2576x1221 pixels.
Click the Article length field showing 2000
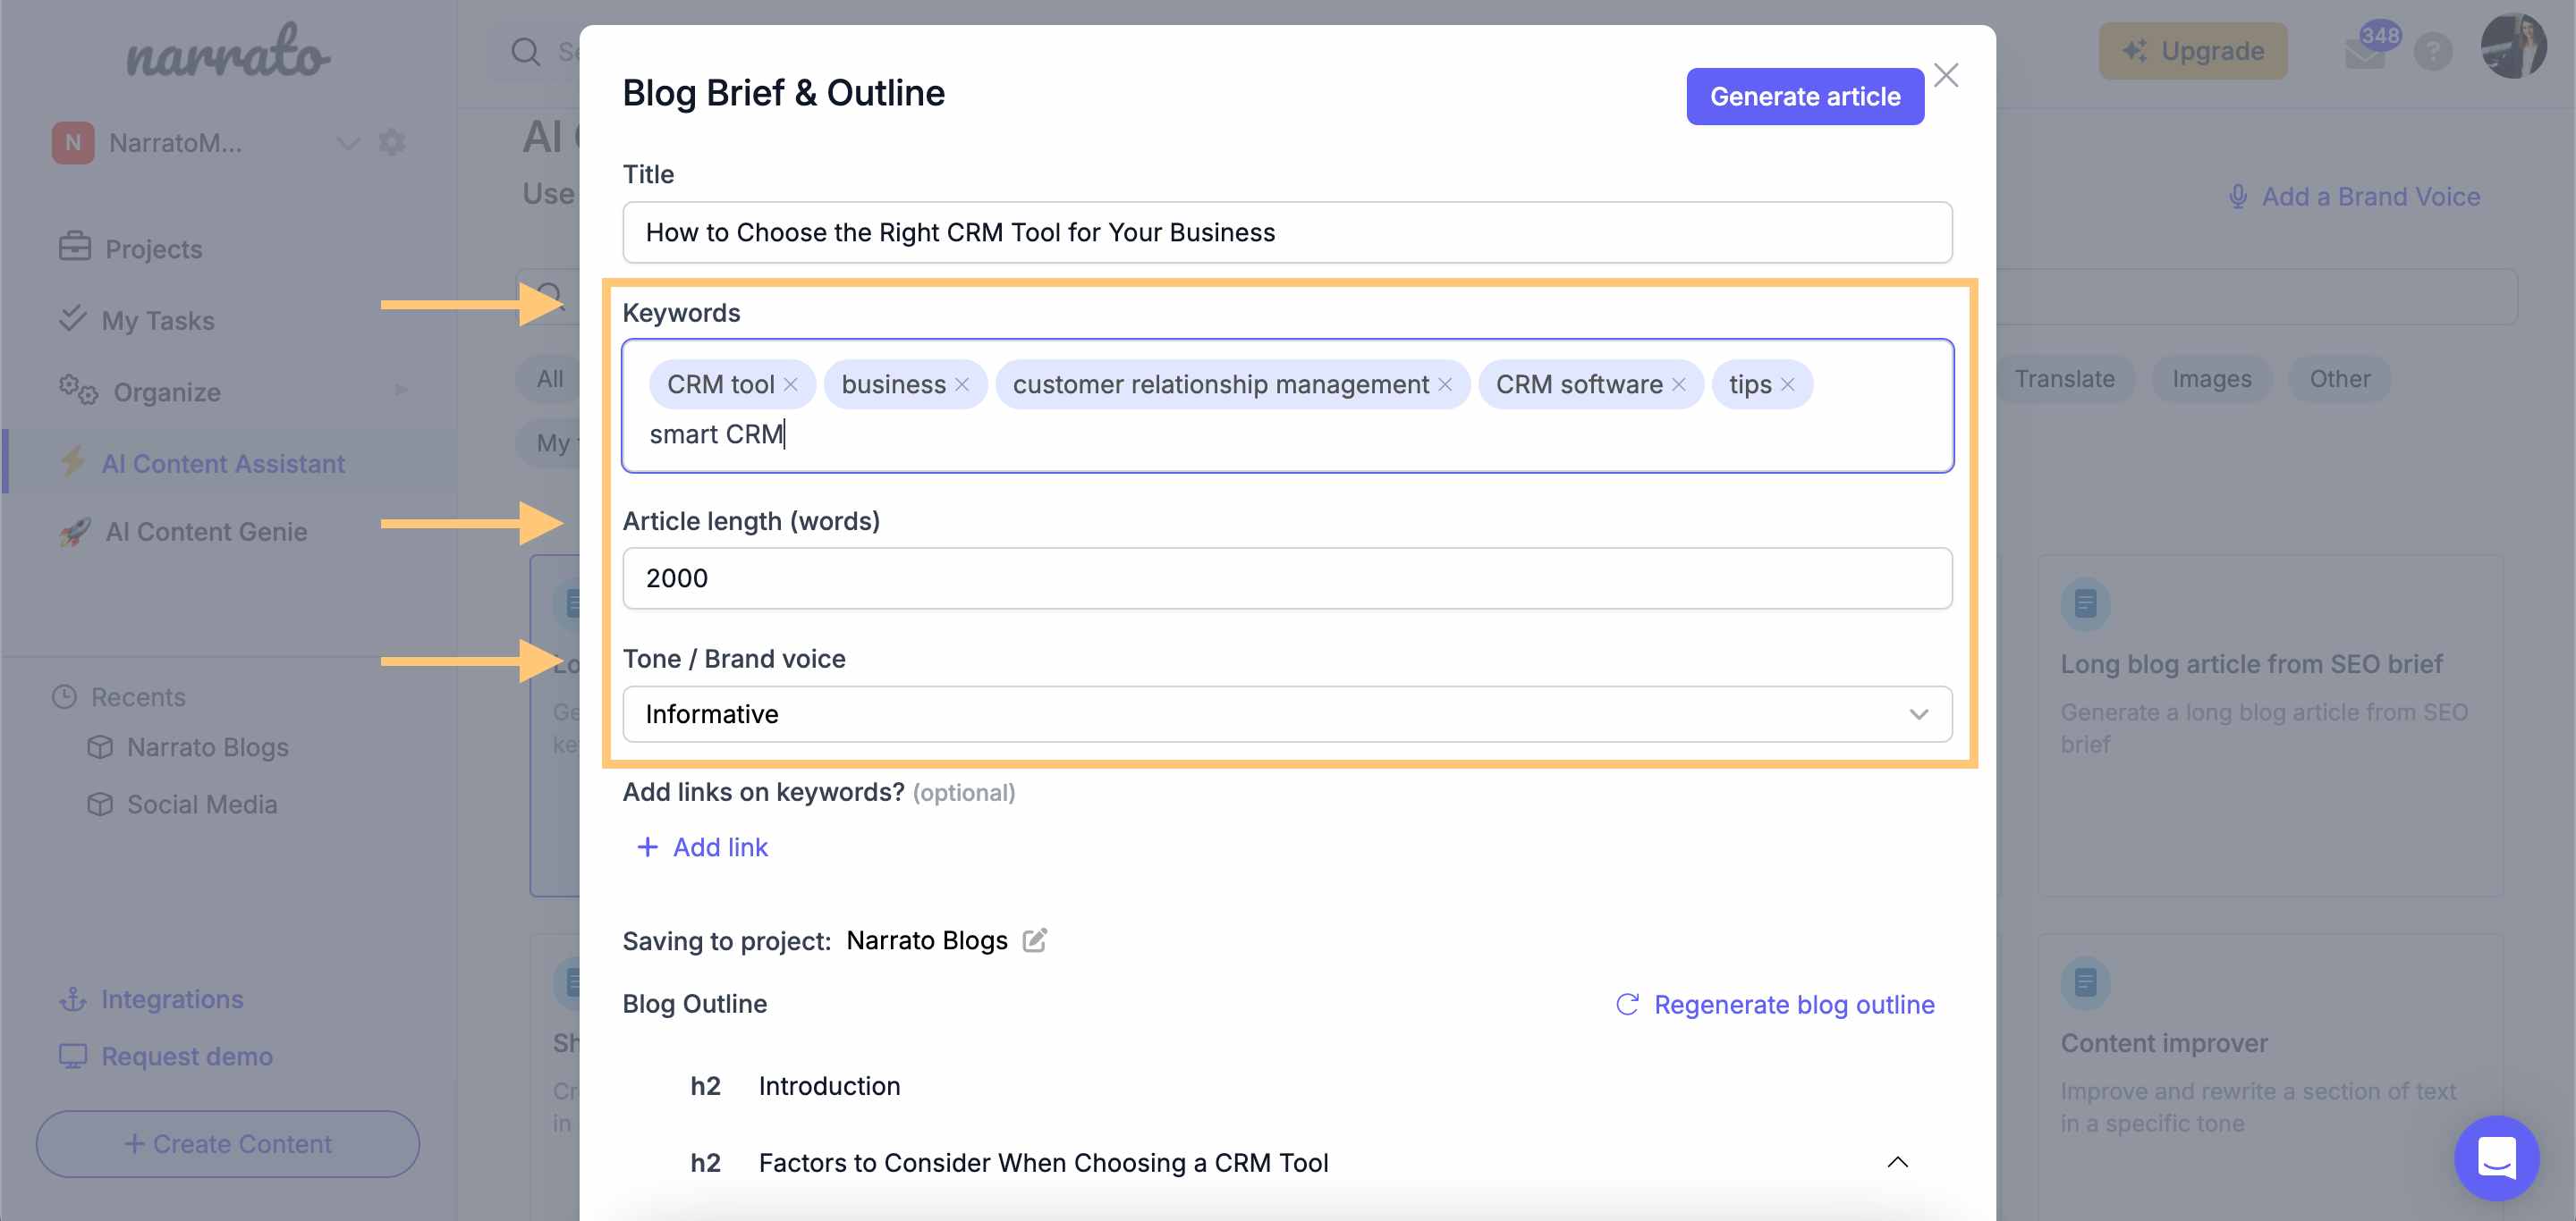[x=1287, y=577]
